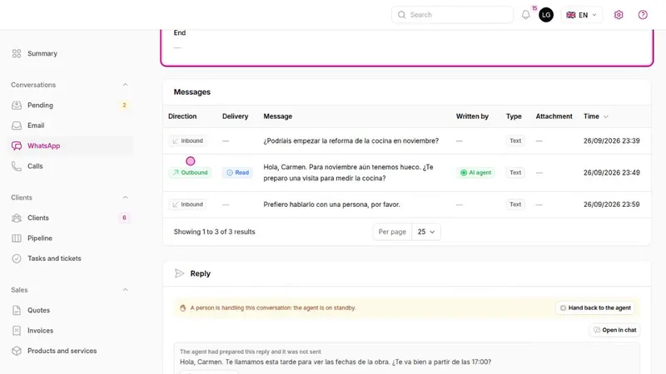Click Inbound badge of cocina en noviembre row
This screenshot has height=374, width=666.
pos(187,140)
